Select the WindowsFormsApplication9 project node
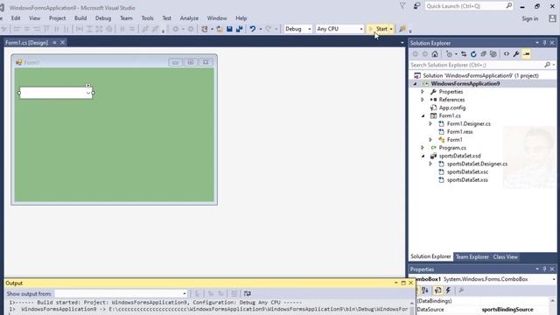 pyautogui.click(x=465, y=84)
